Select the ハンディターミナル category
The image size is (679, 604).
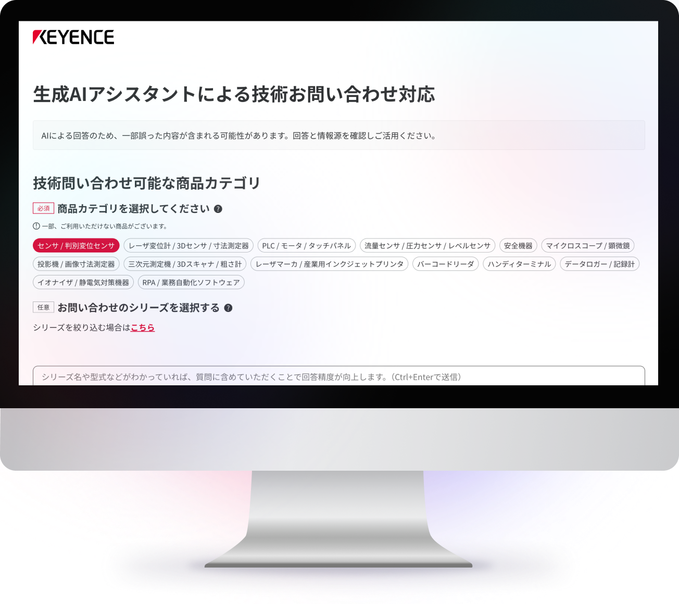pyautogui.click(x=519, y=264)
